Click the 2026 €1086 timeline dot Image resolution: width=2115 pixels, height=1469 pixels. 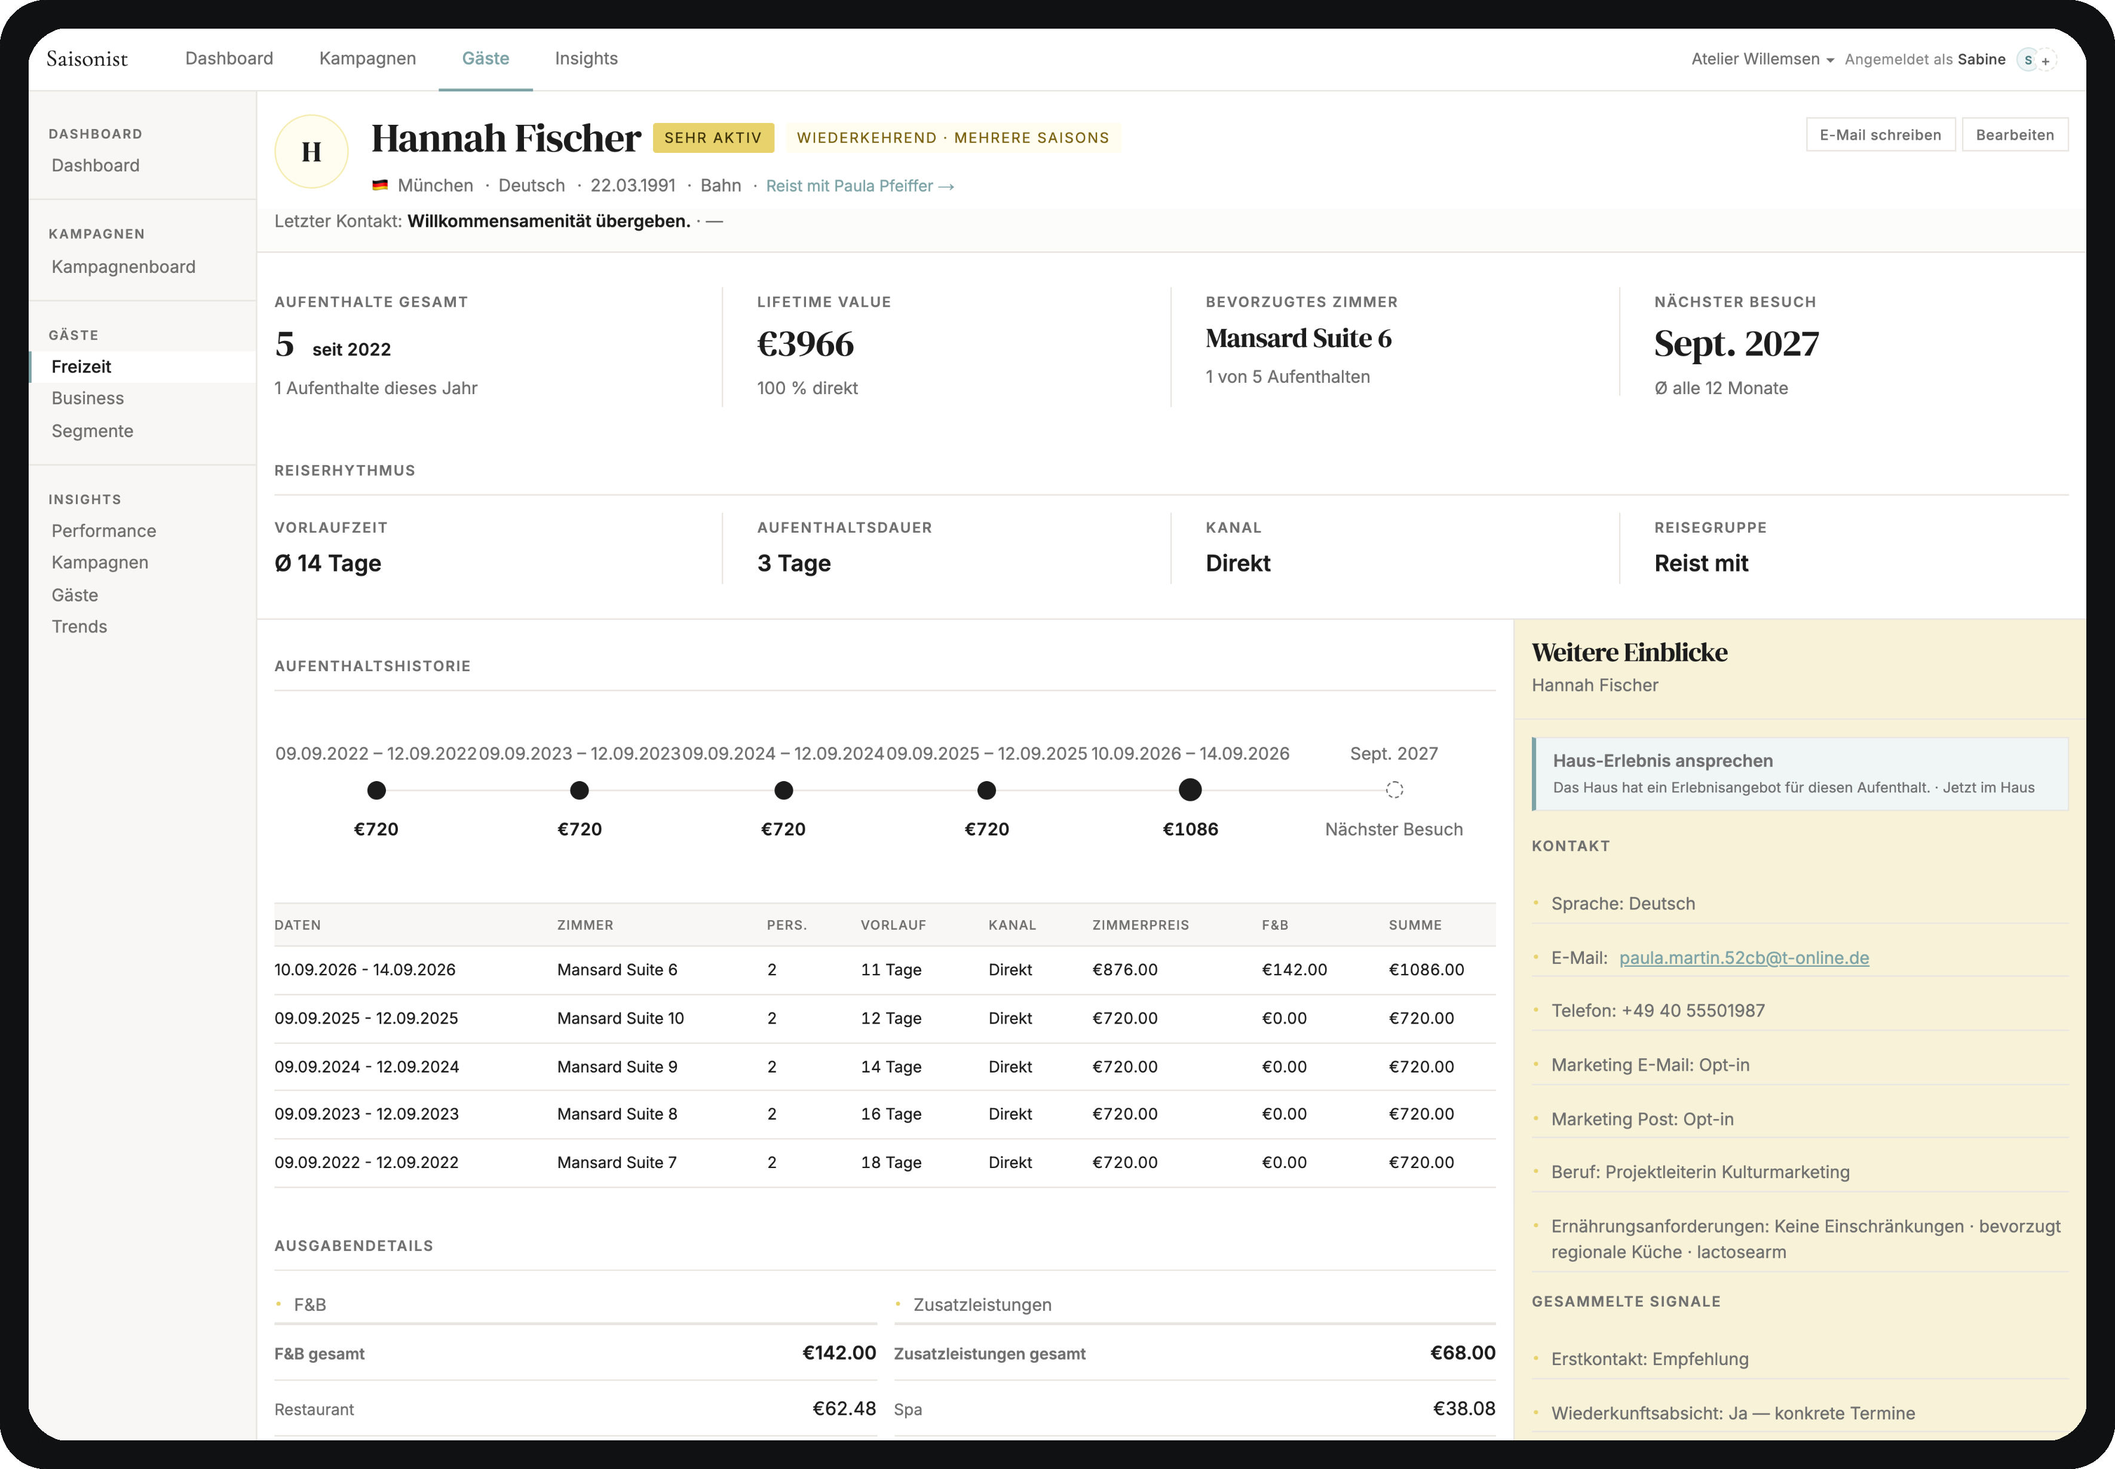pos(1191,789)
